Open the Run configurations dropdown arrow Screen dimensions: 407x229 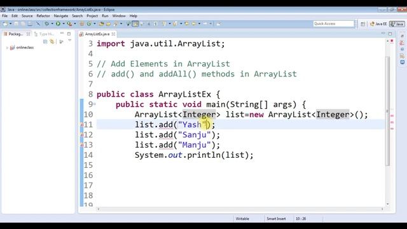click(x=64, y=24)
